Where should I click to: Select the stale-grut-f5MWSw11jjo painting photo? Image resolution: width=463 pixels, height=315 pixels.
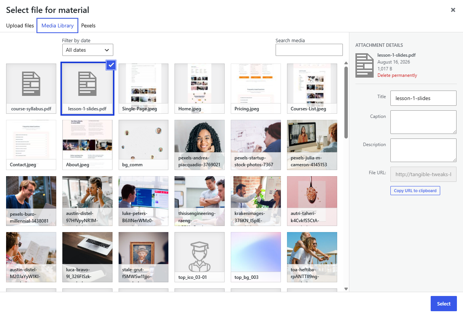144,257
